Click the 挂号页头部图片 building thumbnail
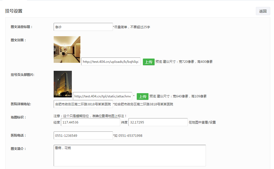Viewport: 274px width, 169px height. [63, 84]
